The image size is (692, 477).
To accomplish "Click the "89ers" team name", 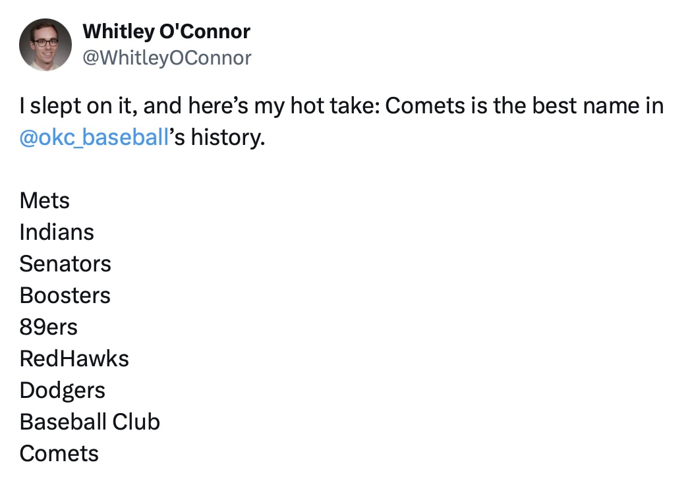I will point(49,327).
